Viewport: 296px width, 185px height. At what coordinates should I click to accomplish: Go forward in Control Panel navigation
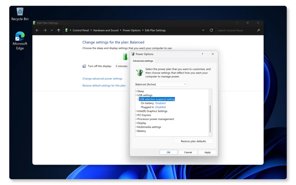(45, 30)
